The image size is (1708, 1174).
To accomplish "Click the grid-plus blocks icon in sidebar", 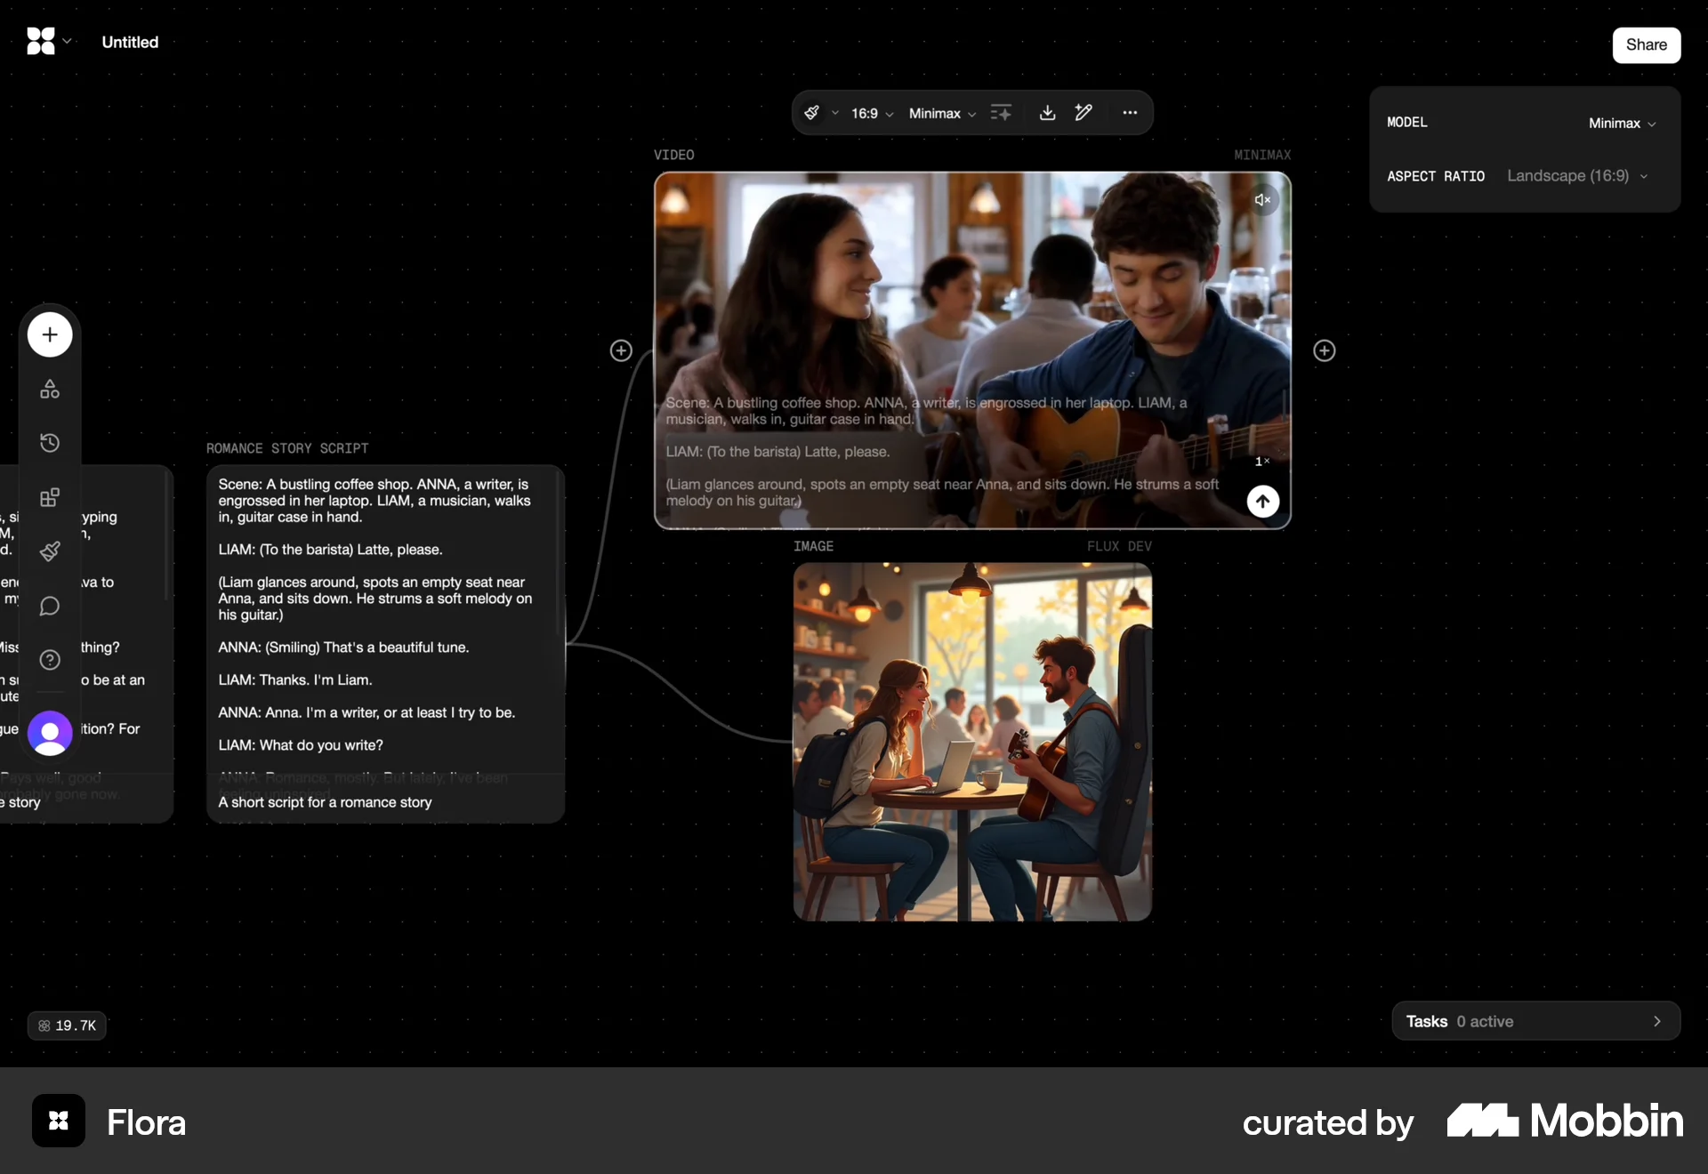I will coord(50,497).
